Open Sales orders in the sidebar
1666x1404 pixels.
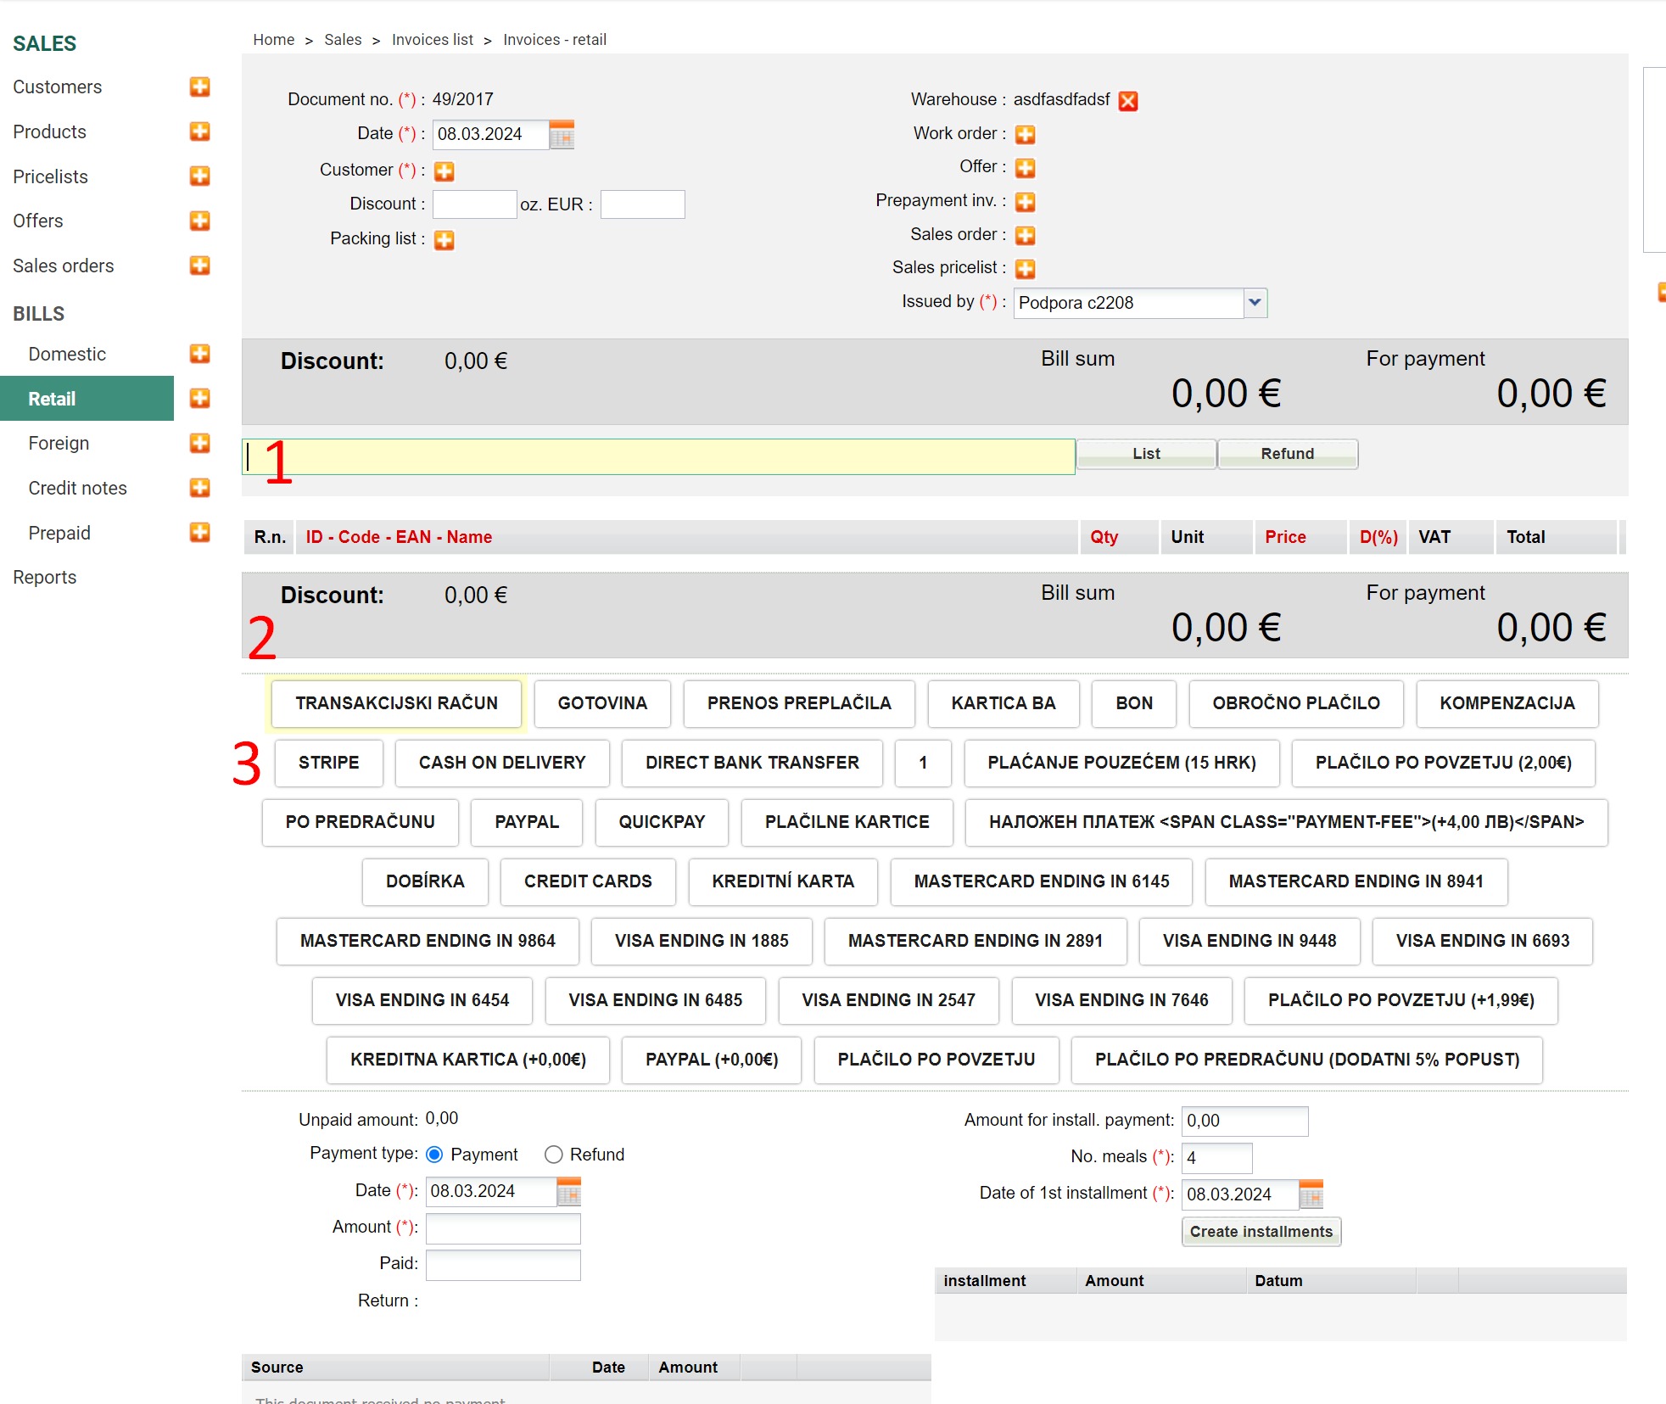64,266
